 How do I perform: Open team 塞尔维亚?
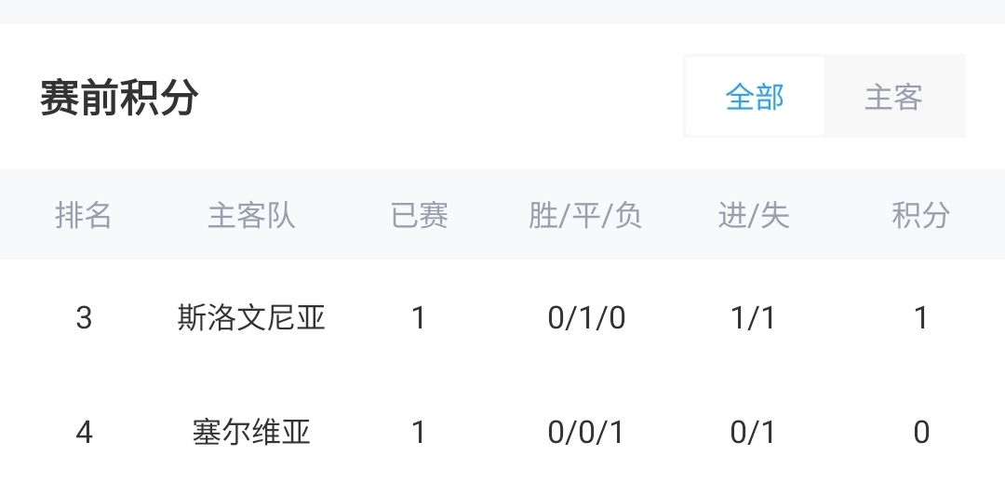(251, 432)
